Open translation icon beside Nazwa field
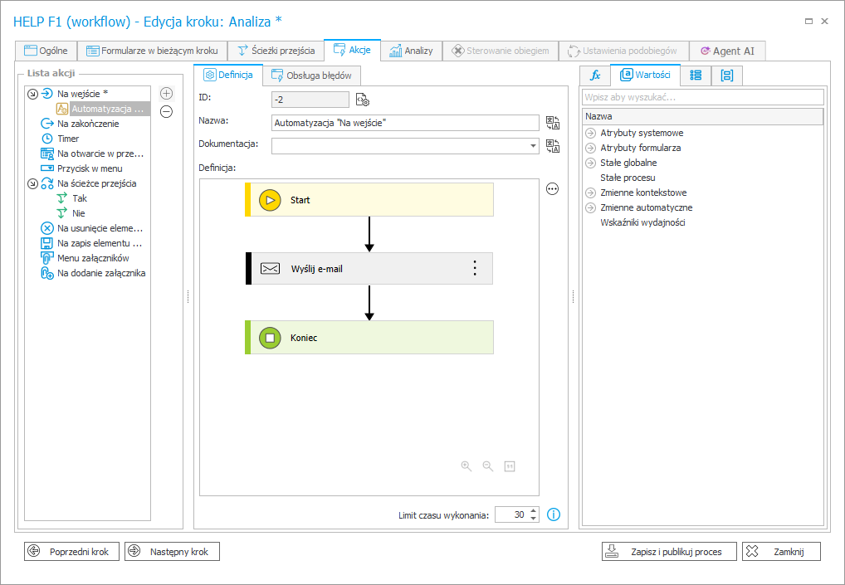 pyautogui.click(x=553, y=123)
